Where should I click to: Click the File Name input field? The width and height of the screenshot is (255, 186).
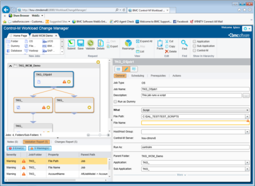coord(195,123)
